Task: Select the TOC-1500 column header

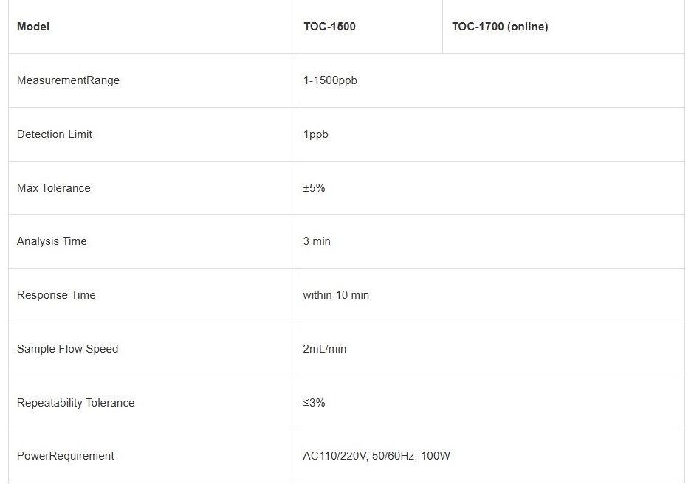Action: point(329,27)
